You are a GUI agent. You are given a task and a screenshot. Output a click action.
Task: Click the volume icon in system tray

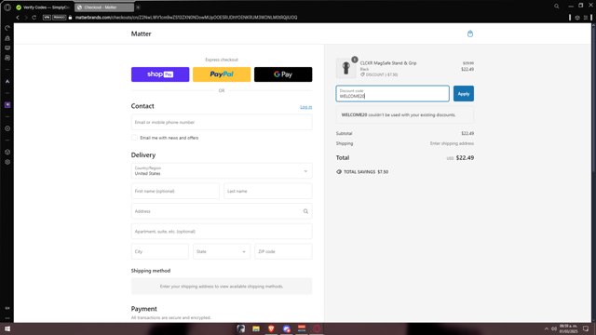(x=554, y=328)
